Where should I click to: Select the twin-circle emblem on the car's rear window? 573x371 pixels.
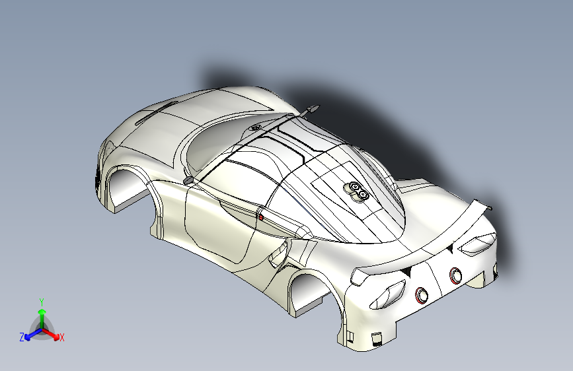click(356, 191)
